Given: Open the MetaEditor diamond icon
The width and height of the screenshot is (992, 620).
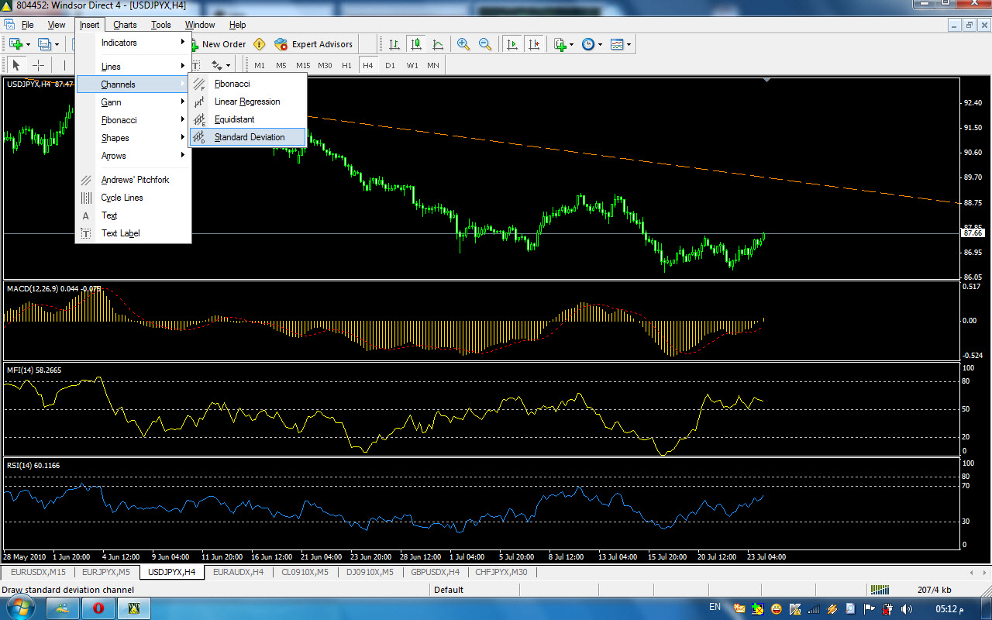Looking at the screenshot, I should 260,44.
